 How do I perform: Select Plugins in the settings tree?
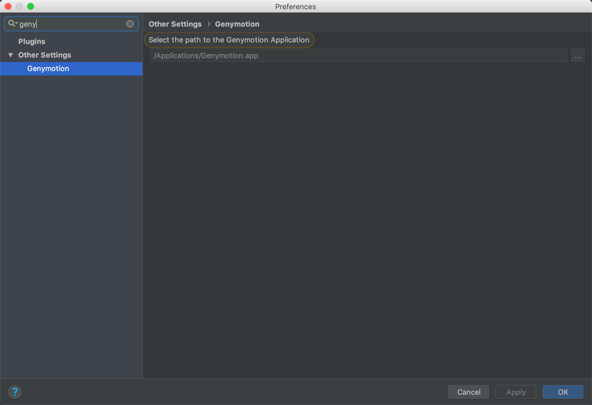pyautogui.click(x=31, y=42)
